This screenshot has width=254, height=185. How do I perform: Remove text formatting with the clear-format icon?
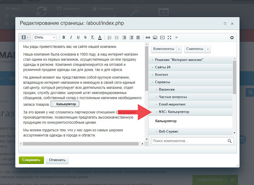pyautogui.click(x=92, y=38)
